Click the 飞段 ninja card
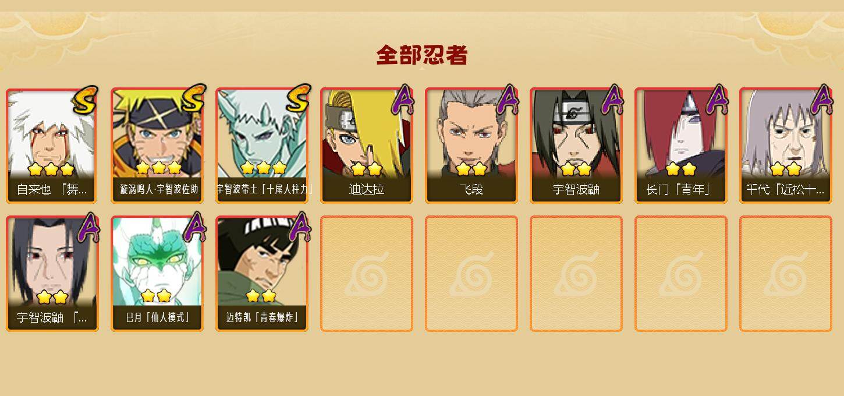844x396 pixels. (471, 145)
